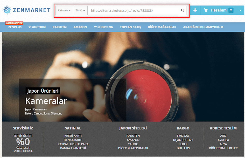Open the TOPTAN SATIŞ menu item
Image resolution: width=245 pixels, height=158 pixels.
[130, 27]
